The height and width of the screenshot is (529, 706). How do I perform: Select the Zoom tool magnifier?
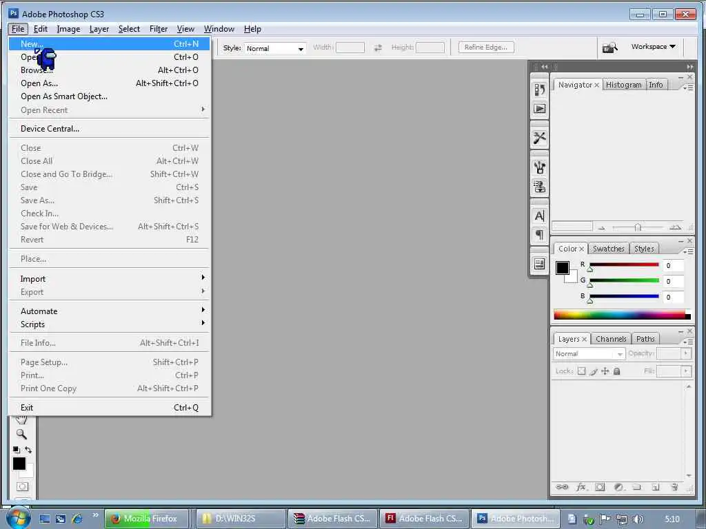tap(21, 434)
